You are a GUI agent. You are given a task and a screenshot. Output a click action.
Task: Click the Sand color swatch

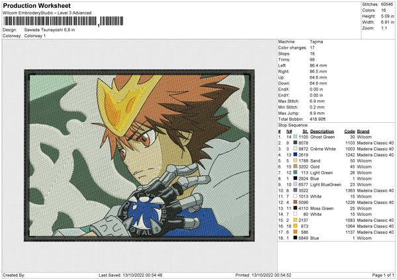(x=295, y=160)
